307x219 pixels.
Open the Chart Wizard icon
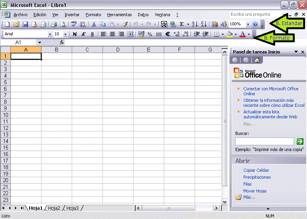pyautogui.click(x=215, y=24)
